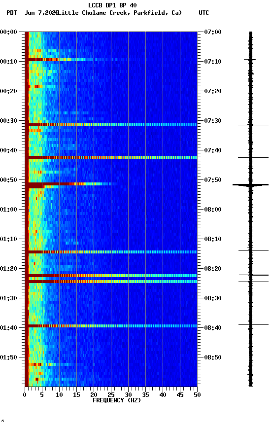Click the UTC time label "07:50"
Viewport: 272px width, 426px height.
point(213,180)
